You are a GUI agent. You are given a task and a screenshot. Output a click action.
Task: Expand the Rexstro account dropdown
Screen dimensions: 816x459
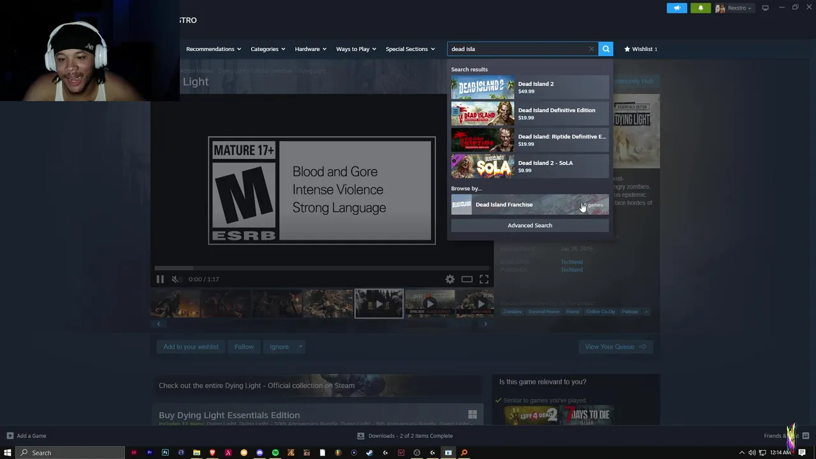click(734, 8)
